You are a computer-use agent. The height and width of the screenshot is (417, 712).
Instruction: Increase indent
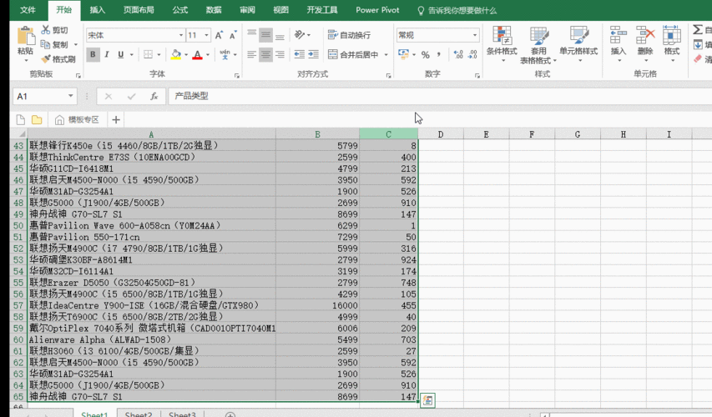point(313,54)
